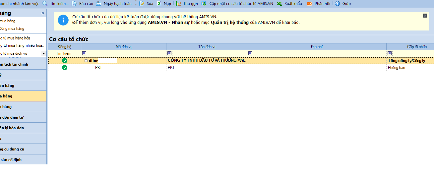Click the Thu gọn tree icon
The image size is (434, 176).
(178, 4)
